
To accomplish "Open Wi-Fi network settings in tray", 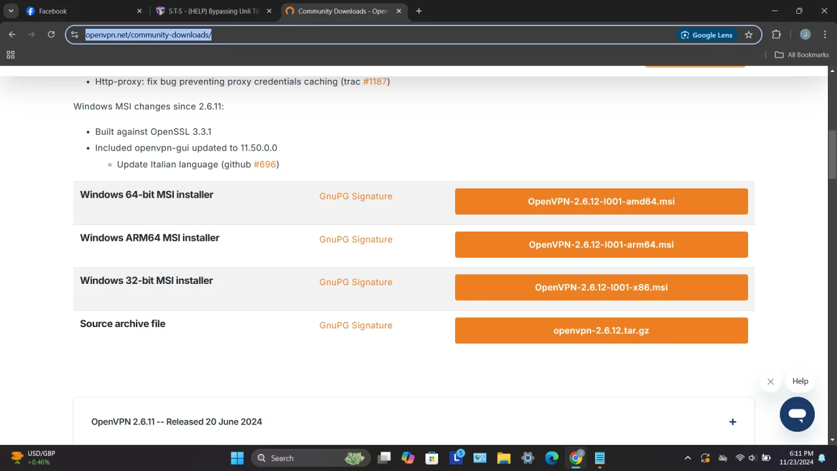I will (740, 458).
